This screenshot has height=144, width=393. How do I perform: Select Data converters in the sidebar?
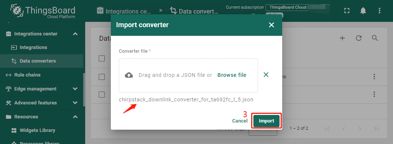click(42, 61)
